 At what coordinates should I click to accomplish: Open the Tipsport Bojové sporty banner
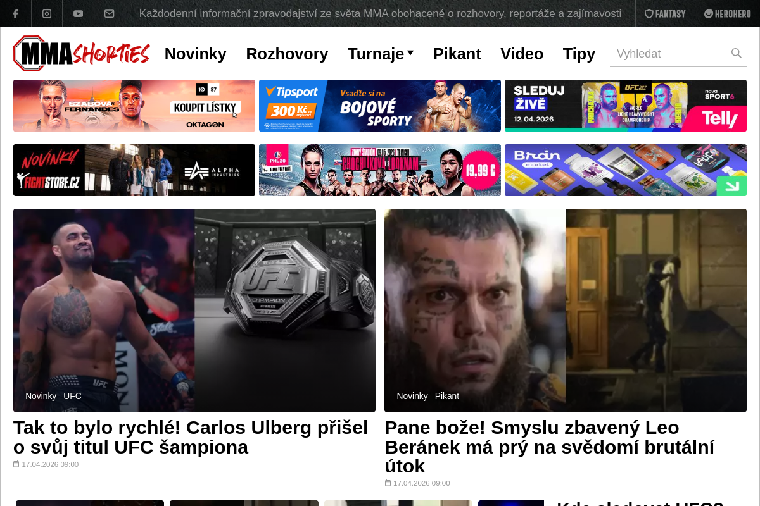pyautogui.click(x=380, y=106)
